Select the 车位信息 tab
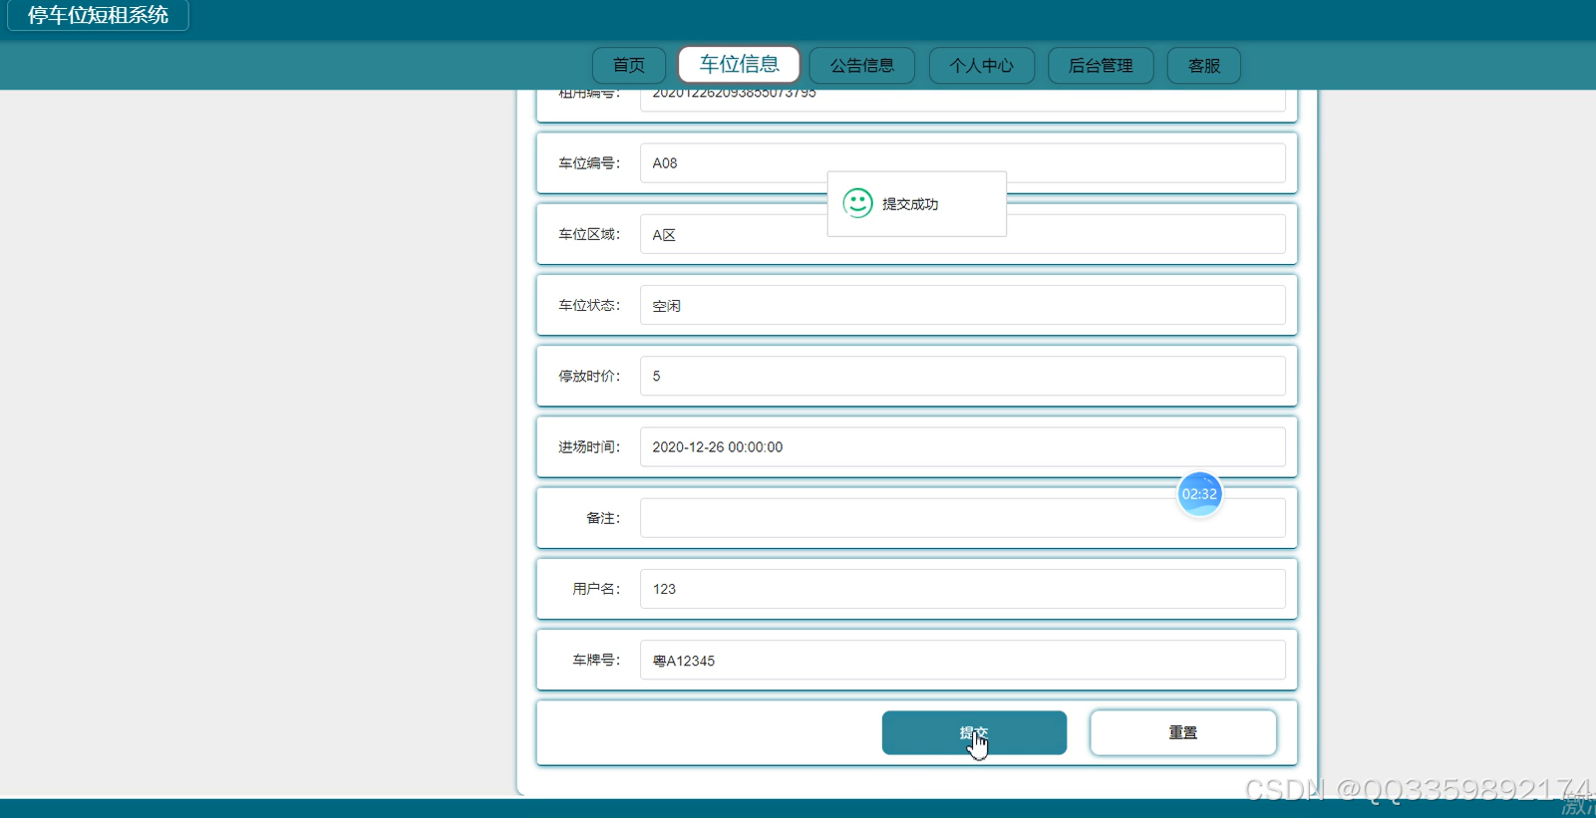This screenshot has height=818, width=1596. [x=739, y=65]
